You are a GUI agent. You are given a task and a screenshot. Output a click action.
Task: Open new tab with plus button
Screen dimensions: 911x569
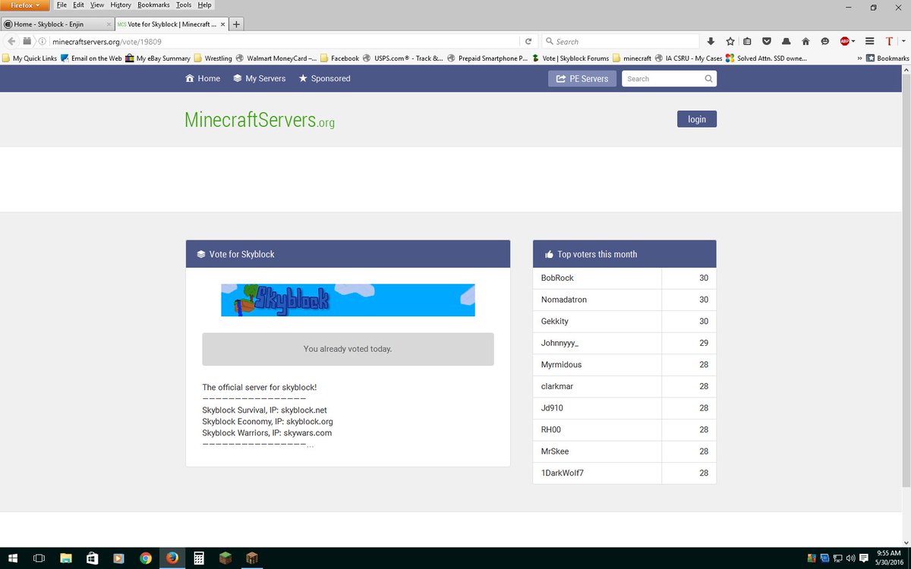pos(237,24)
